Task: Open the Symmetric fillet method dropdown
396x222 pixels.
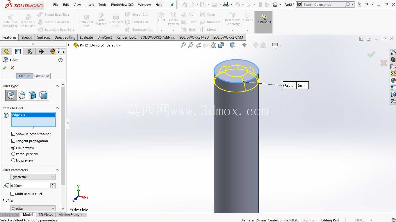Action: click(33, 177)
